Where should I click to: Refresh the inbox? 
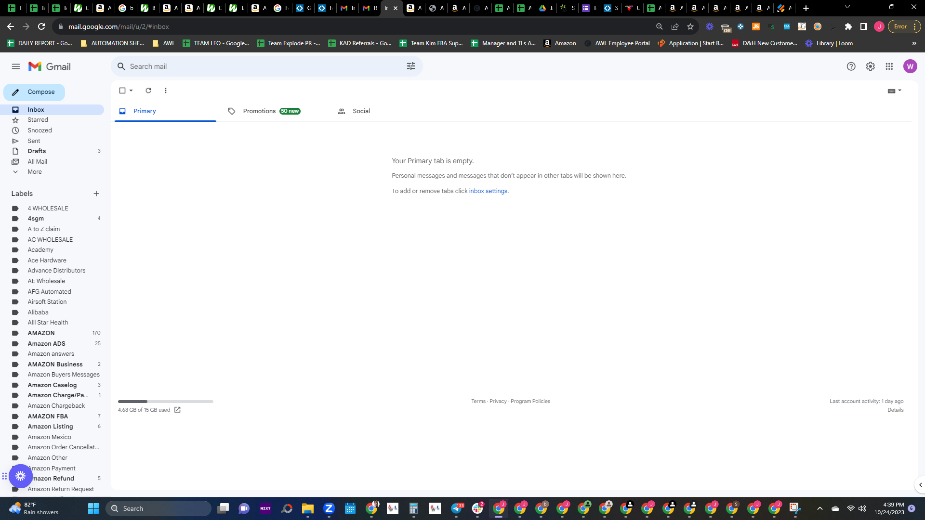tap(148, 91)
